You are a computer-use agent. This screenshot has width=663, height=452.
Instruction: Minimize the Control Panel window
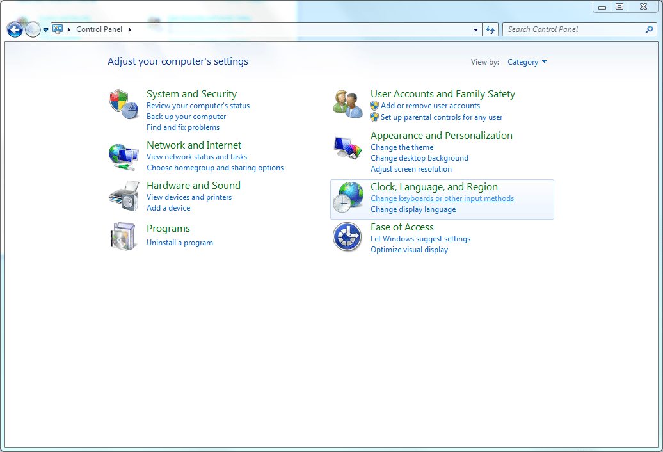click(x=602, y=6)
